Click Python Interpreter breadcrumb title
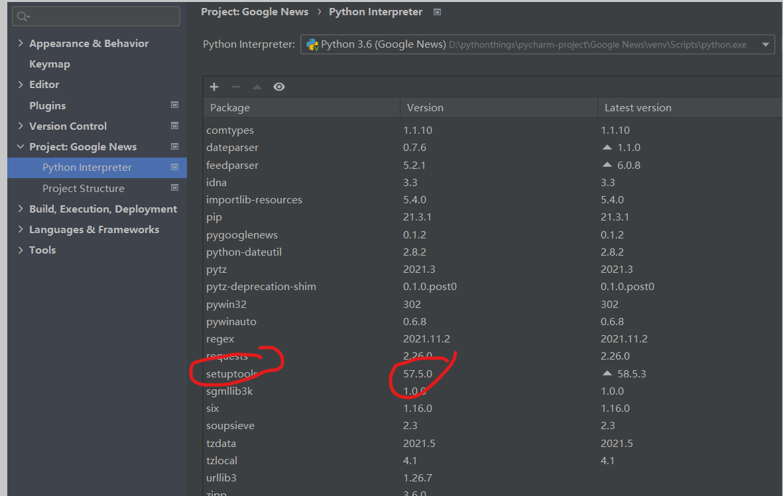This screenshot has height=496, width=783. (375, 12)
